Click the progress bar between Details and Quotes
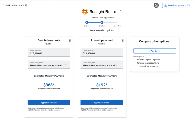 click(94, 22)
